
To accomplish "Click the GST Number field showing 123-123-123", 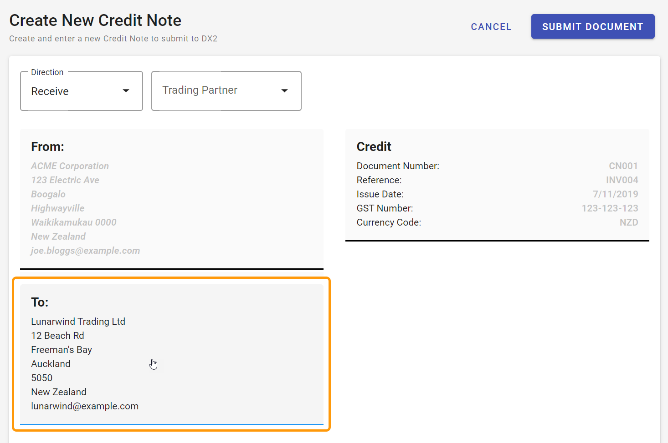I will pos(610,208).
